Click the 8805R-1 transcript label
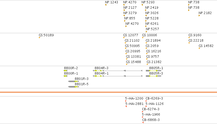The width and height of the screenshot is (217, 124). 156,68
